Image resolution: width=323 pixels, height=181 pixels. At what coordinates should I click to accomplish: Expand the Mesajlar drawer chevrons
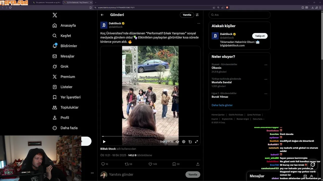(312, 176)
